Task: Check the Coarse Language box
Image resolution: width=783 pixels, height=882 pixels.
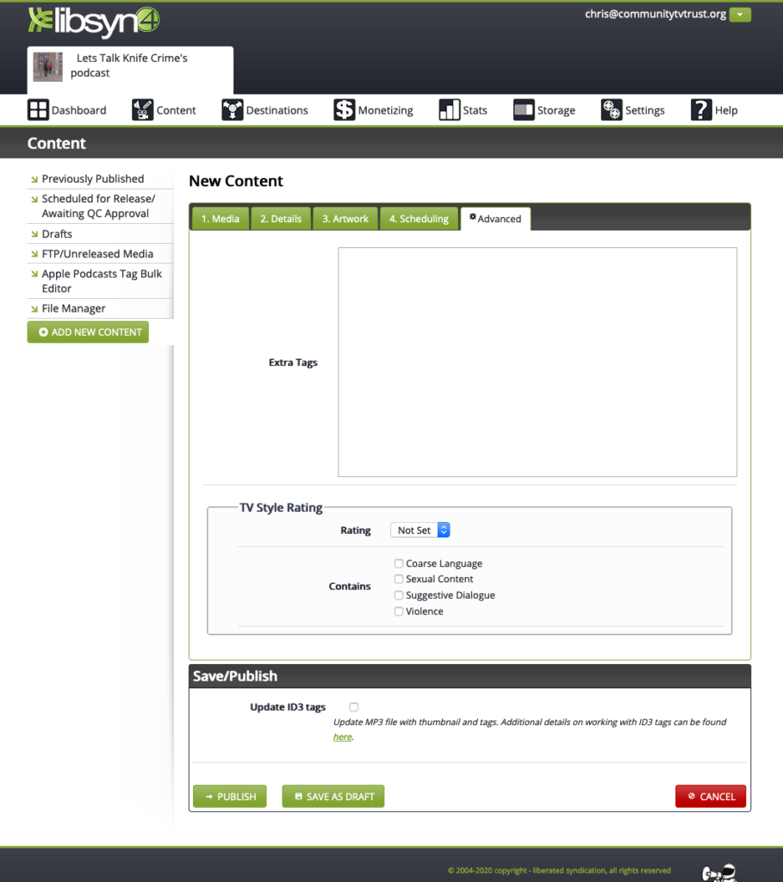Action: (399, 563)
